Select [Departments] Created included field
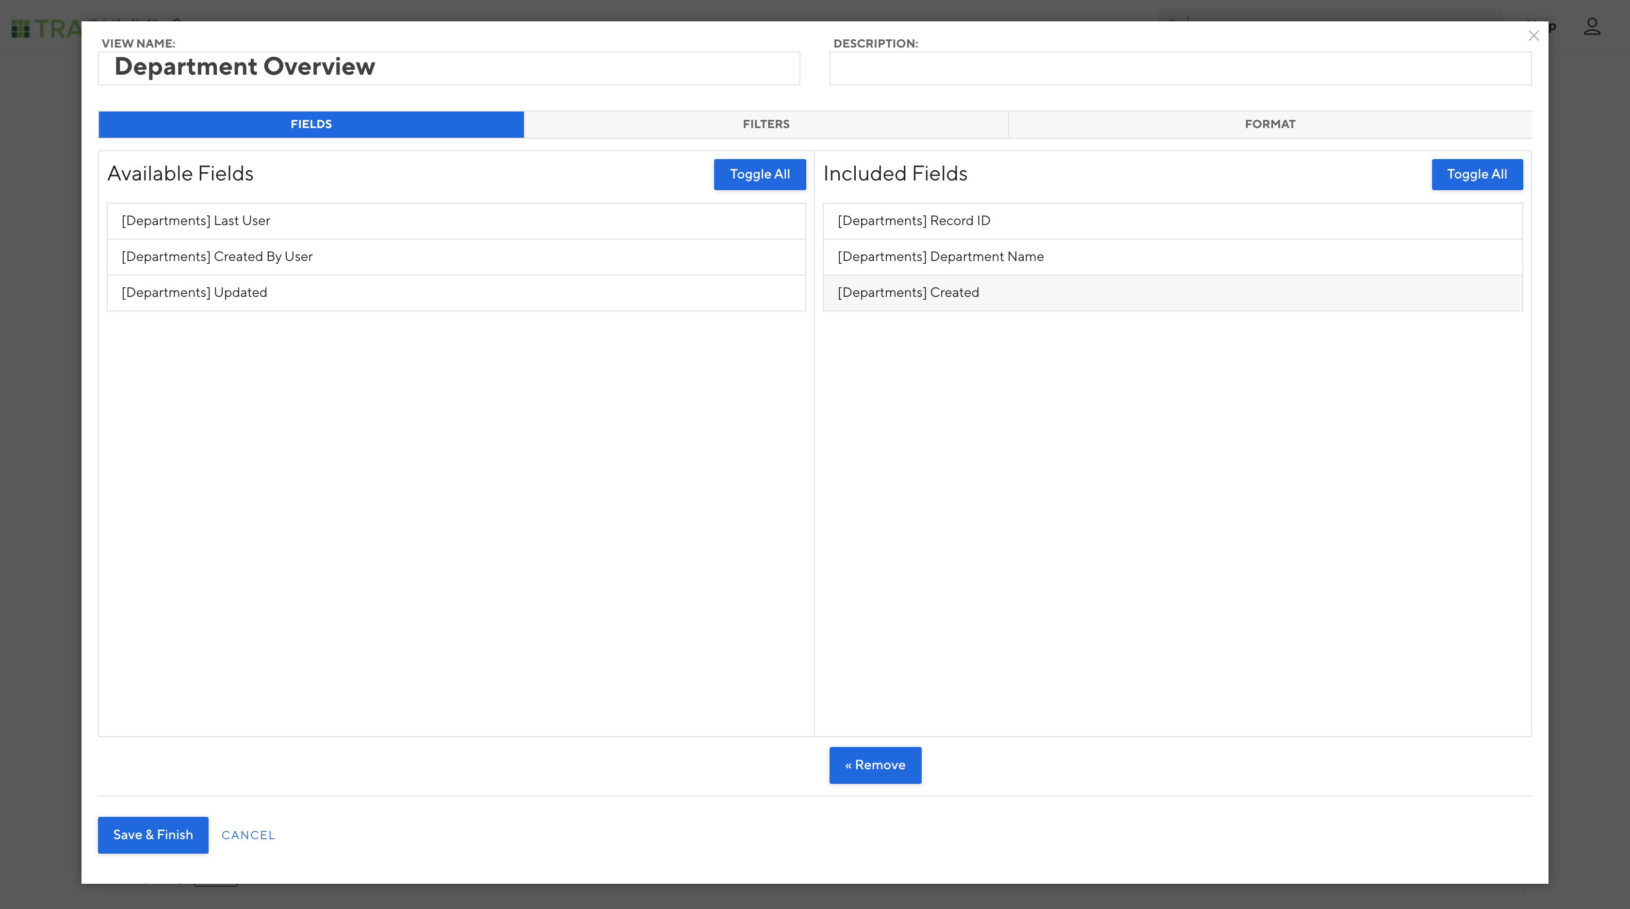Image resolution: width=1630 pixels, height=909 pixels. (1173, 293)
